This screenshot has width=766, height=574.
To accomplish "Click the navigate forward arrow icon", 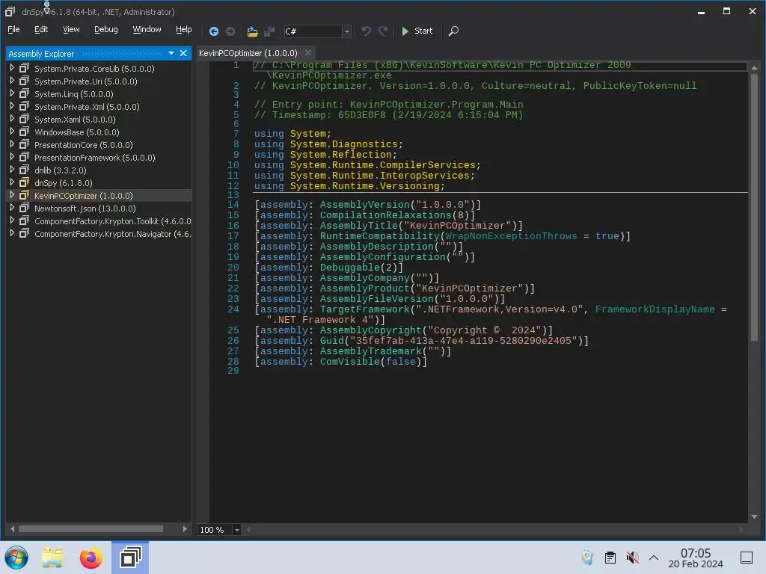I will [x=230, y=31].
